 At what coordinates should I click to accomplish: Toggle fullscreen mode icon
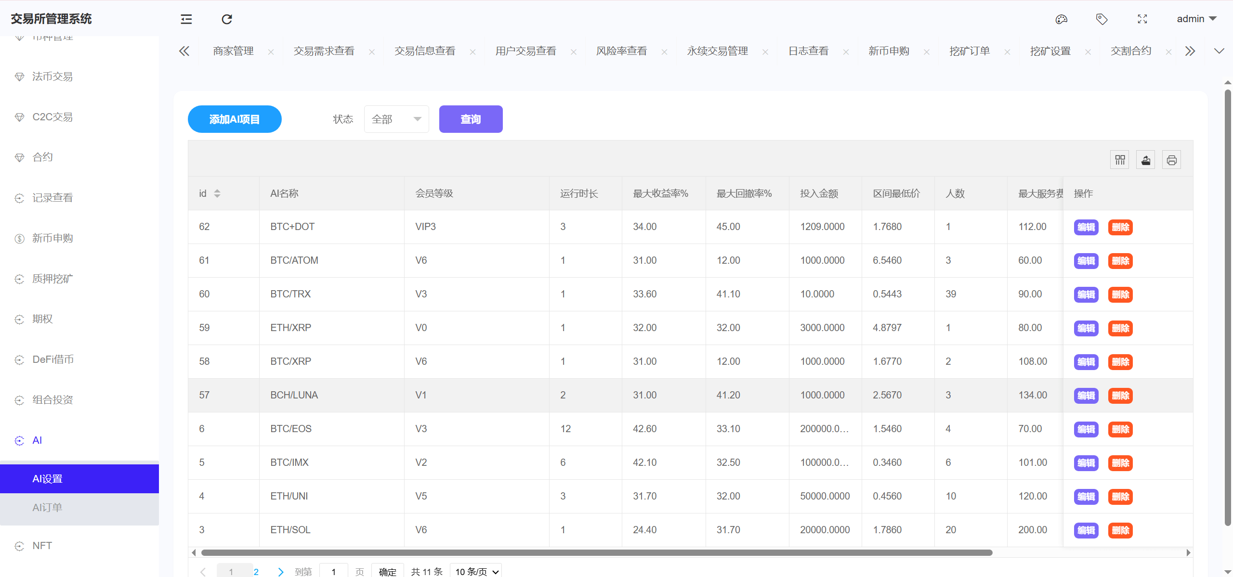pyautogui.click(x=1142, y=19)
